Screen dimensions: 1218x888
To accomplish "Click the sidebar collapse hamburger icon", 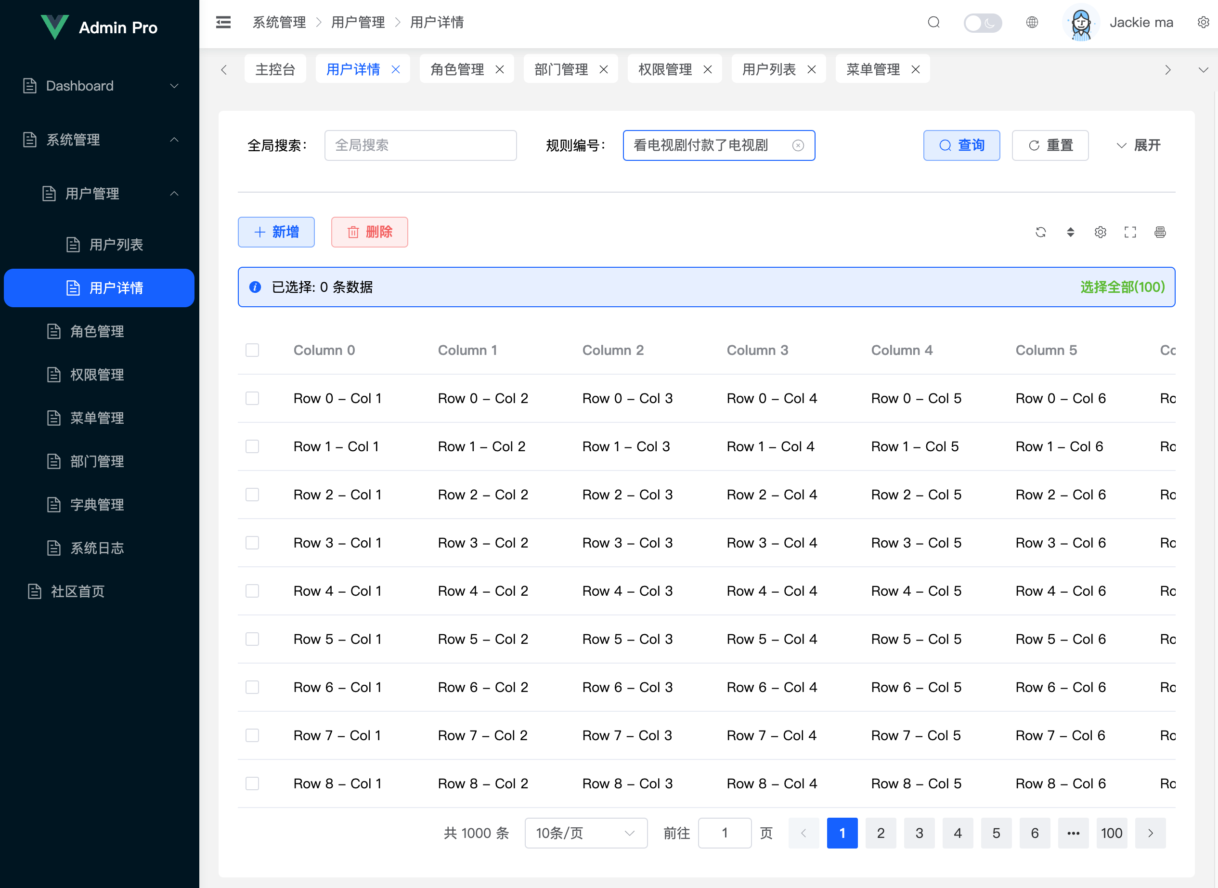I will pos(223,22).
